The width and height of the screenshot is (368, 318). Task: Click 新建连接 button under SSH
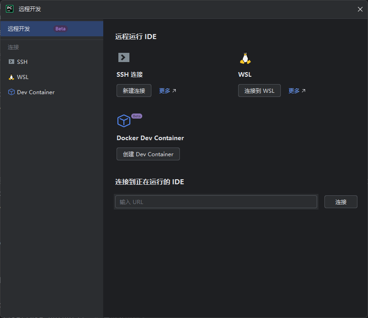pos(134,91)
